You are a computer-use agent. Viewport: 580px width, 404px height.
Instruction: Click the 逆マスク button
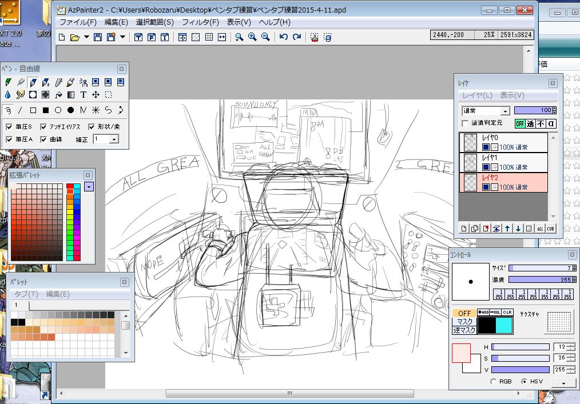[464, 330]
